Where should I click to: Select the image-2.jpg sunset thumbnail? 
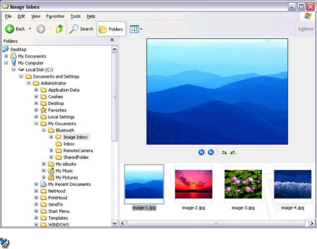click(193, 184)
